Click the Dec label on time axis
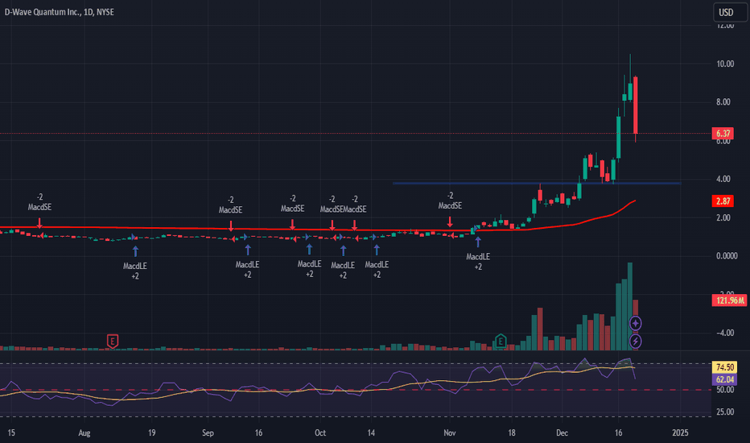The width and height of the screenshot is (750, 443). coord(562,433)
